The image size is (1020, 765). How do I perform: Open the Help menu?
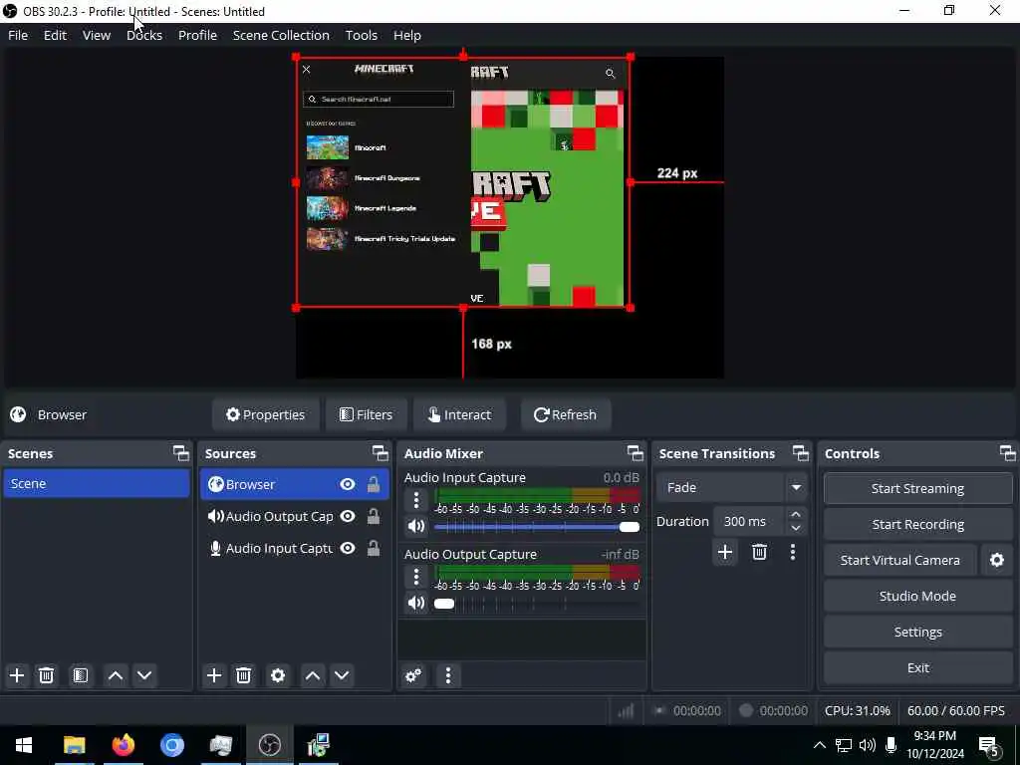coord(407,35)
